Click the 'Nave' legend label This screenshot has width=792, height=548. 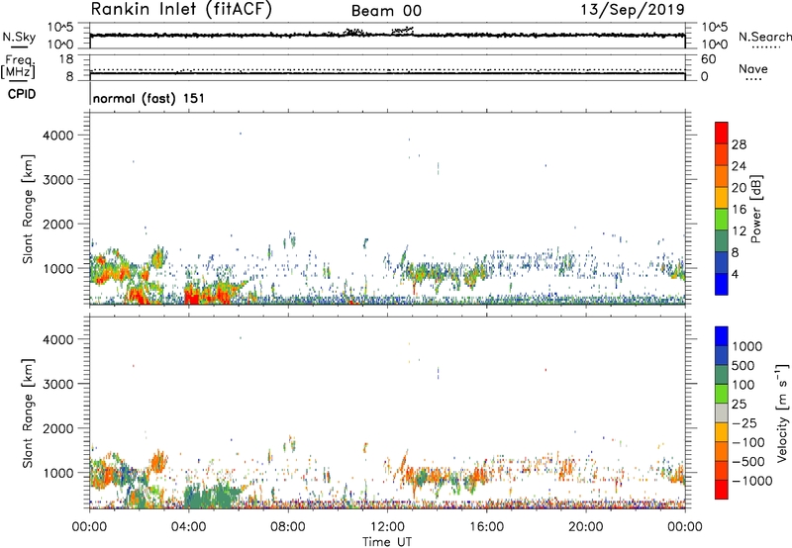click(753, 68)
